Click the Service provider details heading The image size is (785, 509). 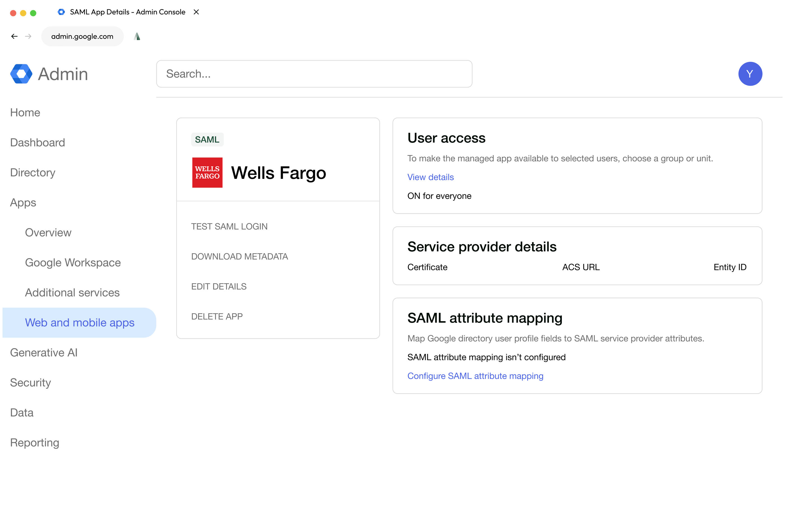482,247
